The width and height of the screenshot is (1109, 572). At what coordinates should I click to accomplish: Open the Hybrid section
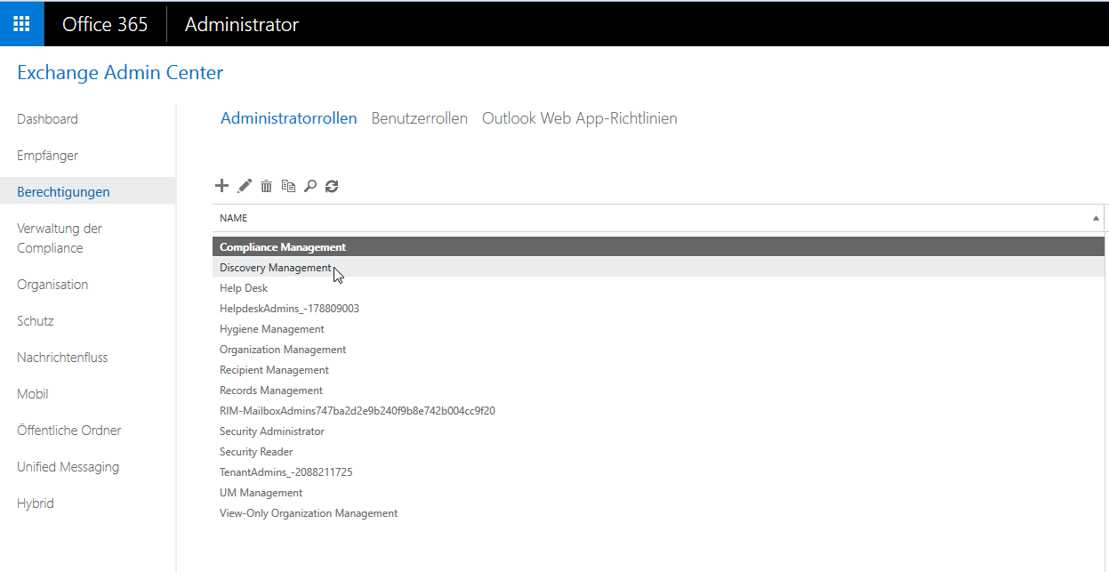coord(35,503)
